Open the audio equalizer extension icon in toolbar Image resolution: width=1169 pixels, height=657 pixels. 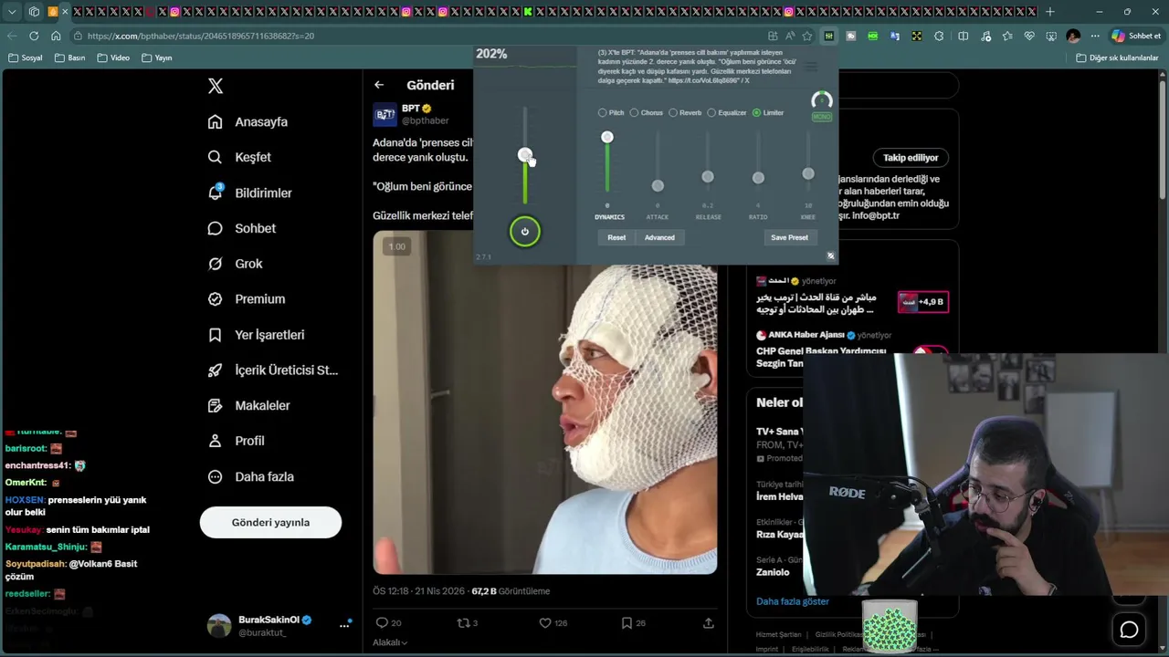pos(828,36)
